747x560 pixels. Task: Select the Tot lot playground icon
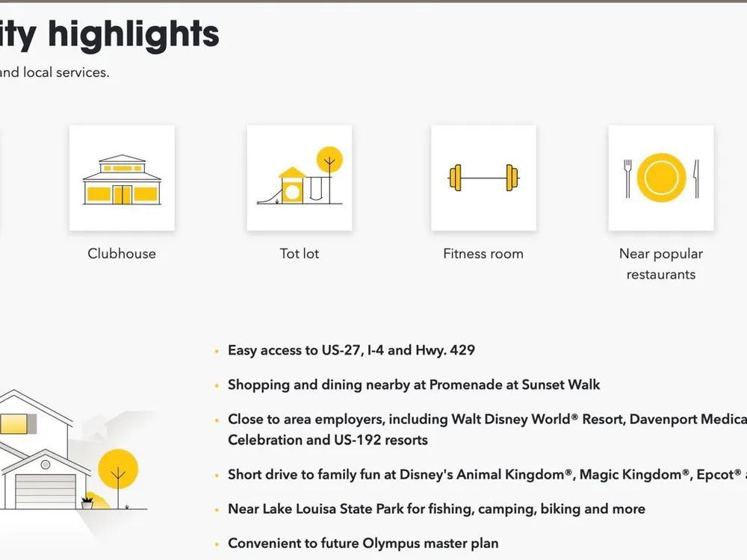click(300, 178)
